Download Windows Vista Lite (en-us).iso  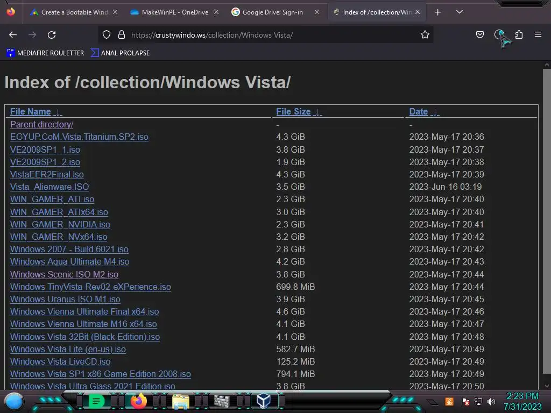click(x=68, y=349)
